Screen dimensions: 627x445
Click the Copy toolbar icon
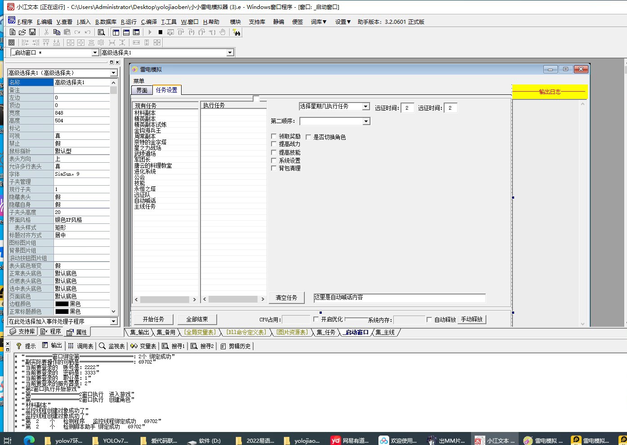[x=57, y=32]
